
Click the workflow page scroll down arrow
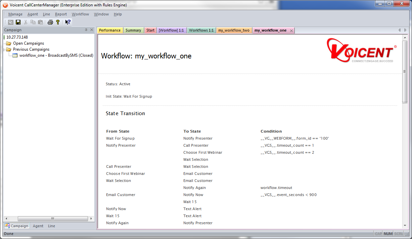click(405, 226)
